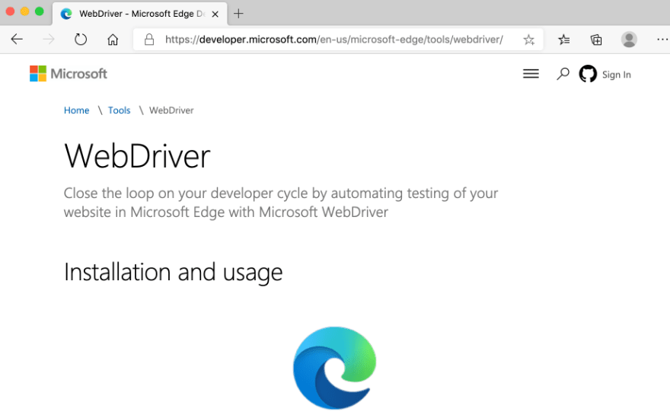This screenshot has height=415, width=670.
Task: Open the home page via house icon
Action: 113,40
